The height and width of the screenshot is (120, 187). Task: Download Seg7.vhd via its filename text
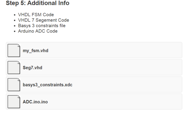[32, 68]
